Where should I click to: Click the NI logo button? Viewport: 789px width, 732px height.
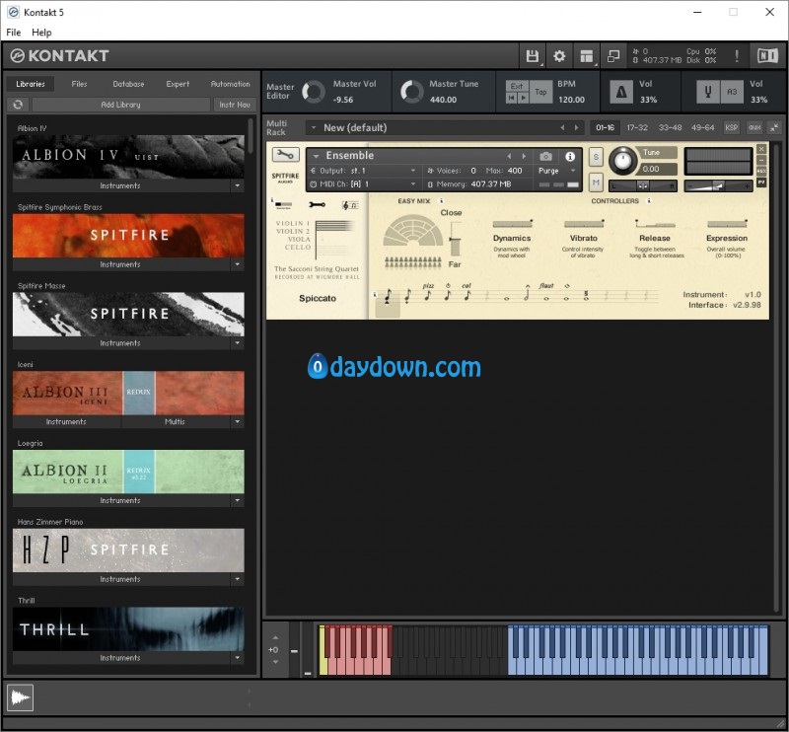[x=767, y=56]
